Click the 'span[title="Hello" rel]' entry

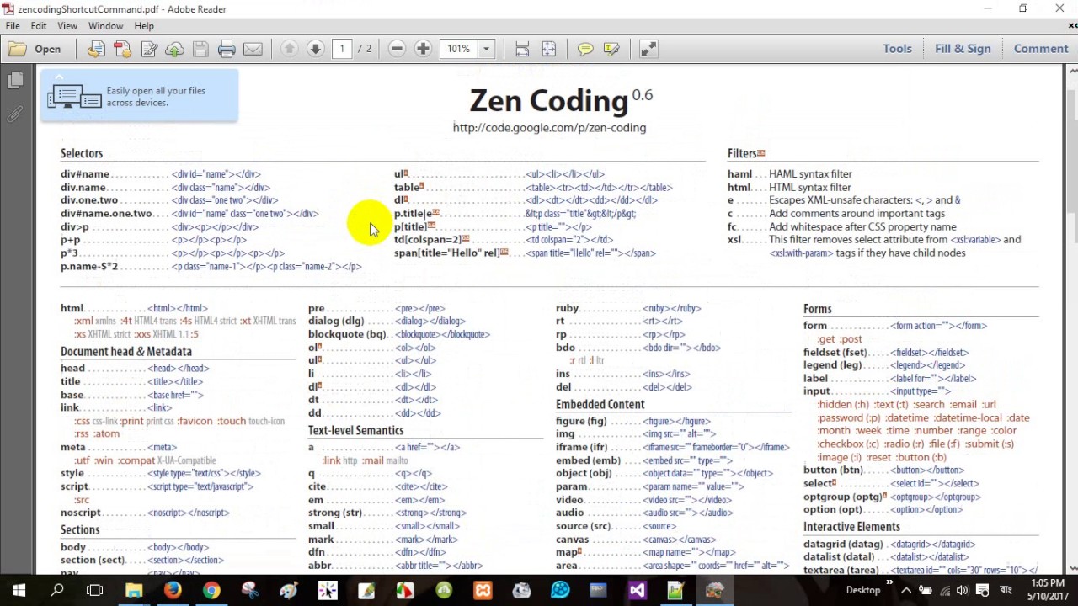446,253
